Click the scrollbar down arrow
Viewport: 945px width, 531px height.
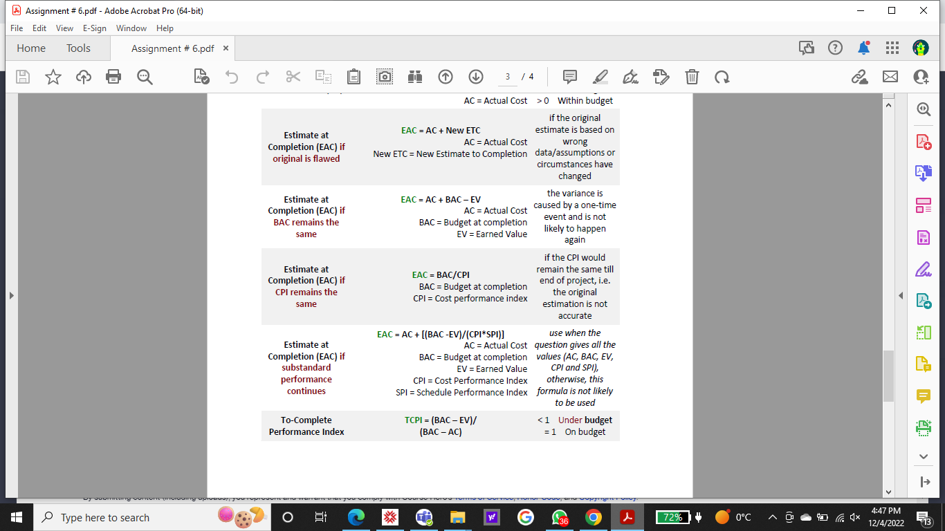pyautogui.click(x=888, y=492)
